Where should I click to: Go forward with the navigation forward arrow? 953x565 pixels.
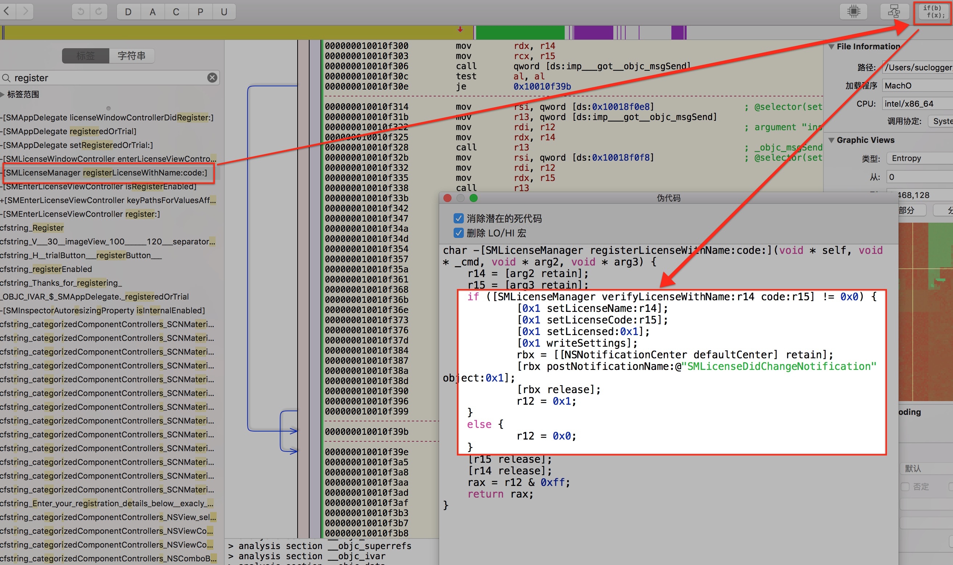point(25,11)
